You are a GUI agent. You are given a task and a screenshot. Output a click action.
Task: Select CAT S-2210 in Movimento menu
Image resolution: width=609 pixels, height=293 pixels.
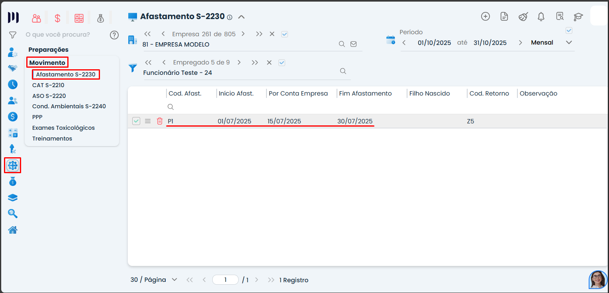[48, 85]
